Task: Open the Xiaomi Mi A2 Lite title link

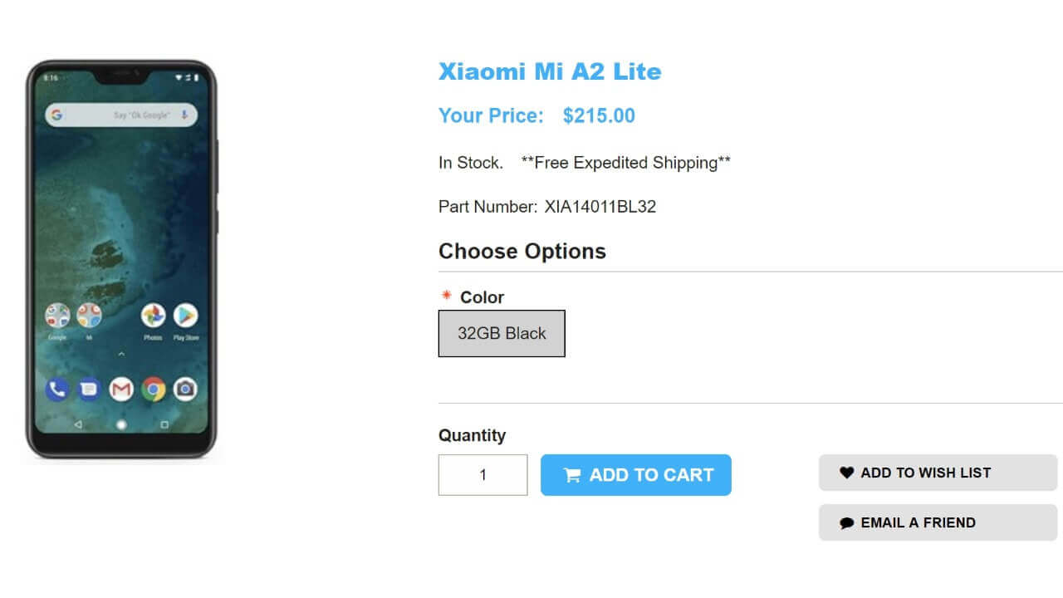Action: [x=550, y=71]
